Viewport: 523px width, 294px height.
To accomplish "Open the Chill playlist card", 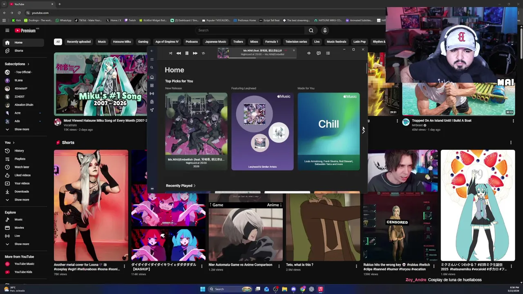I will coord(329,131).
